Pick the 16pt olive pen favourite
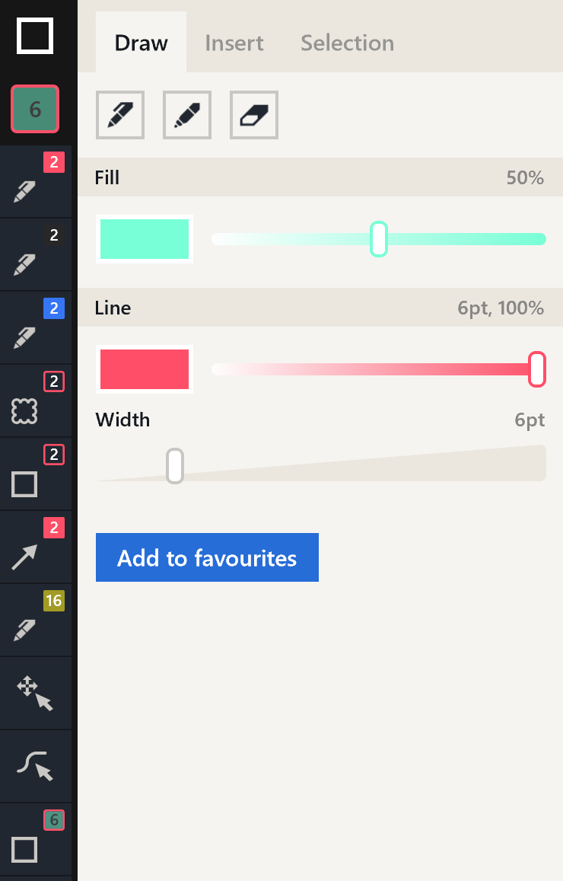 (36, 621)
